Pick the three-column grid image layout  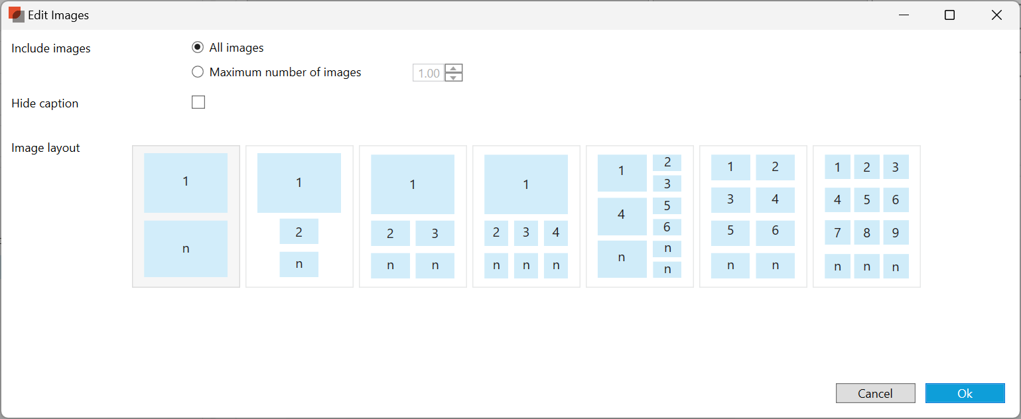866,216
